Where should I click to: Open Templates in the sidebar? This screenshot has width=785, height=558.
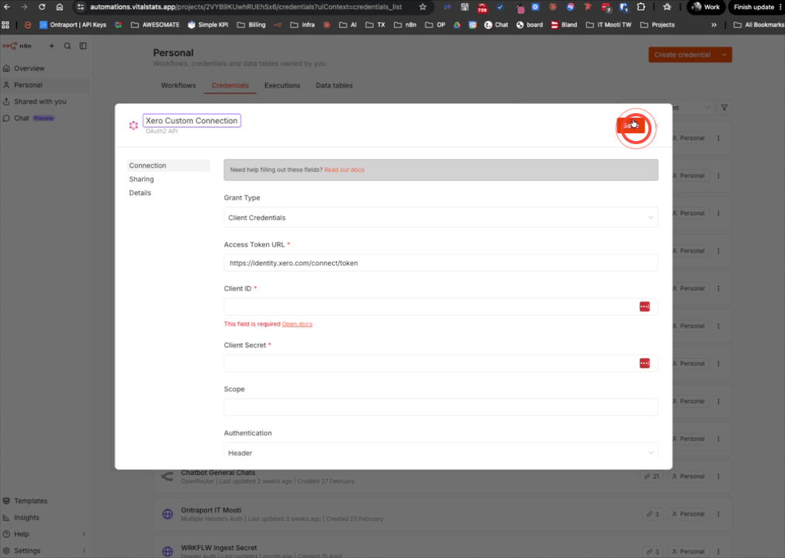[x=30, y=501]
